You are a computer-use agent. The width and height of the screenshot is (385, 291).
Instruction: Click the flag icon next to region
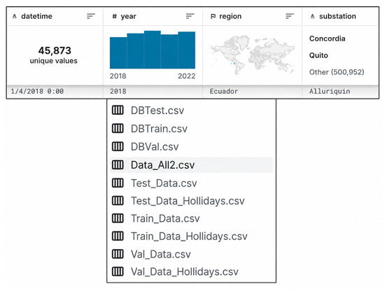click(x=213, y=17)
